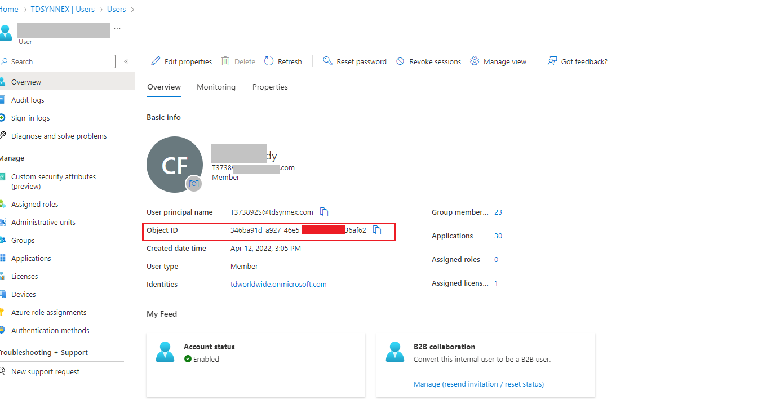The height and width of the screenshot is (399, 758).
Task: Copy the User principal name
Action: point(324,212)
